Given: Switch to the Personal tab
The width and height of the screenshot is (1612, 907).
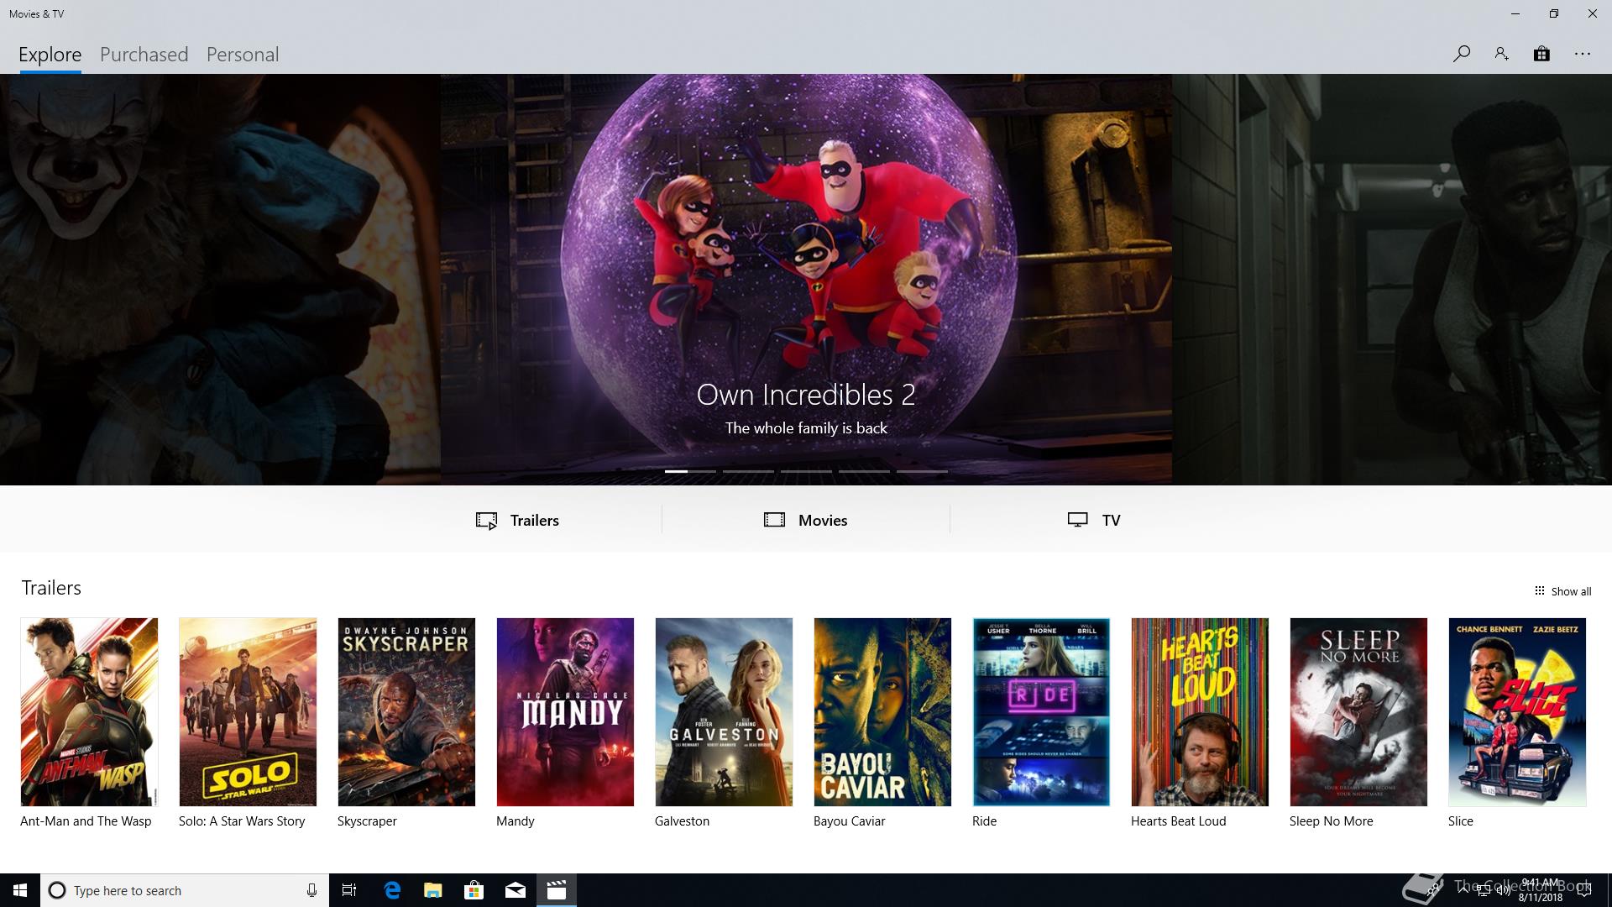Looking at the screenshot, I should [243, 55].
